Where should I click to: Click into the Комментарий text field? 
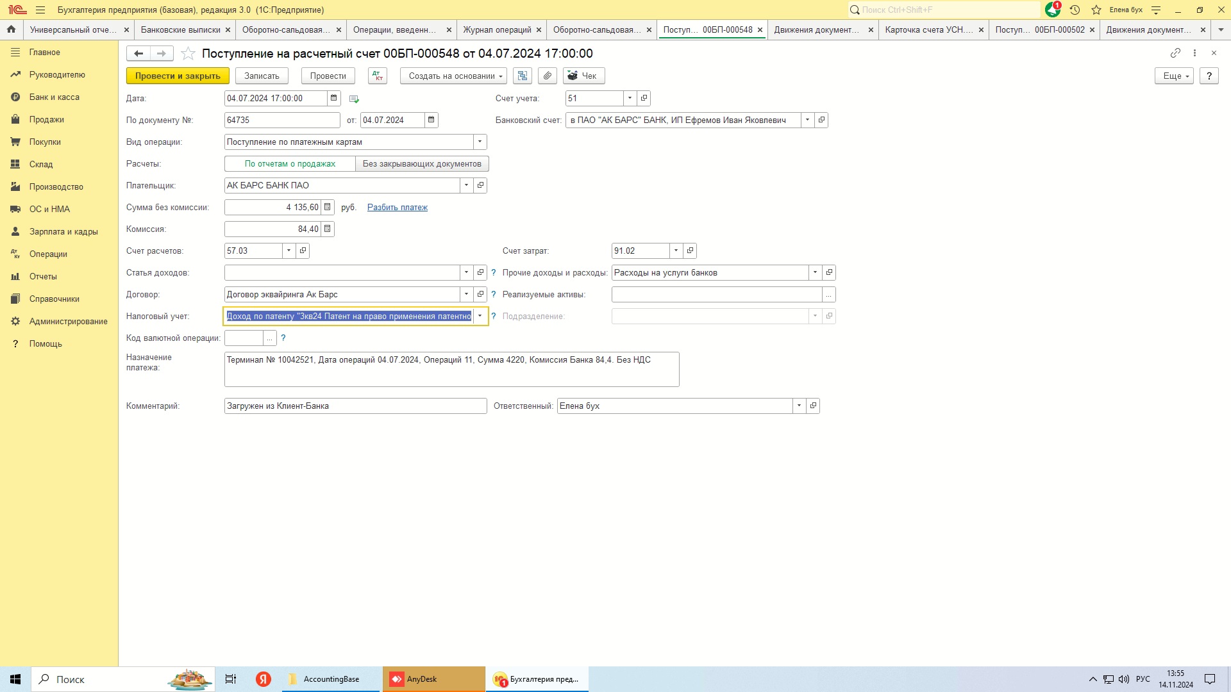[x=355, y=406]
